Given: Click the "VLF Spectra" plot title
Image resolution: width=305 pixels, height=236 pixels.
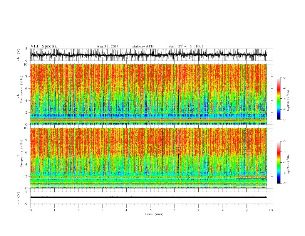Looking at the screenshot, I should click(44, 46).
